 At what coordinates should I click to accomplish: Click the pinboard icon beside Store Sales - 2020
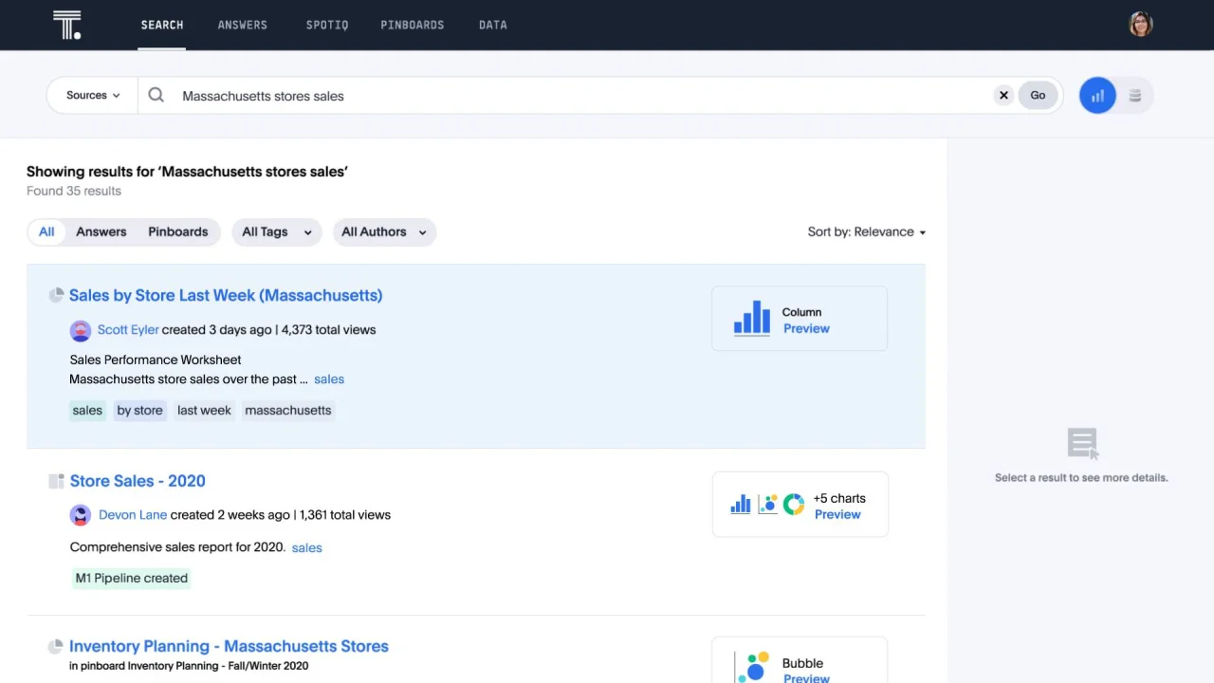pos(56,481)
